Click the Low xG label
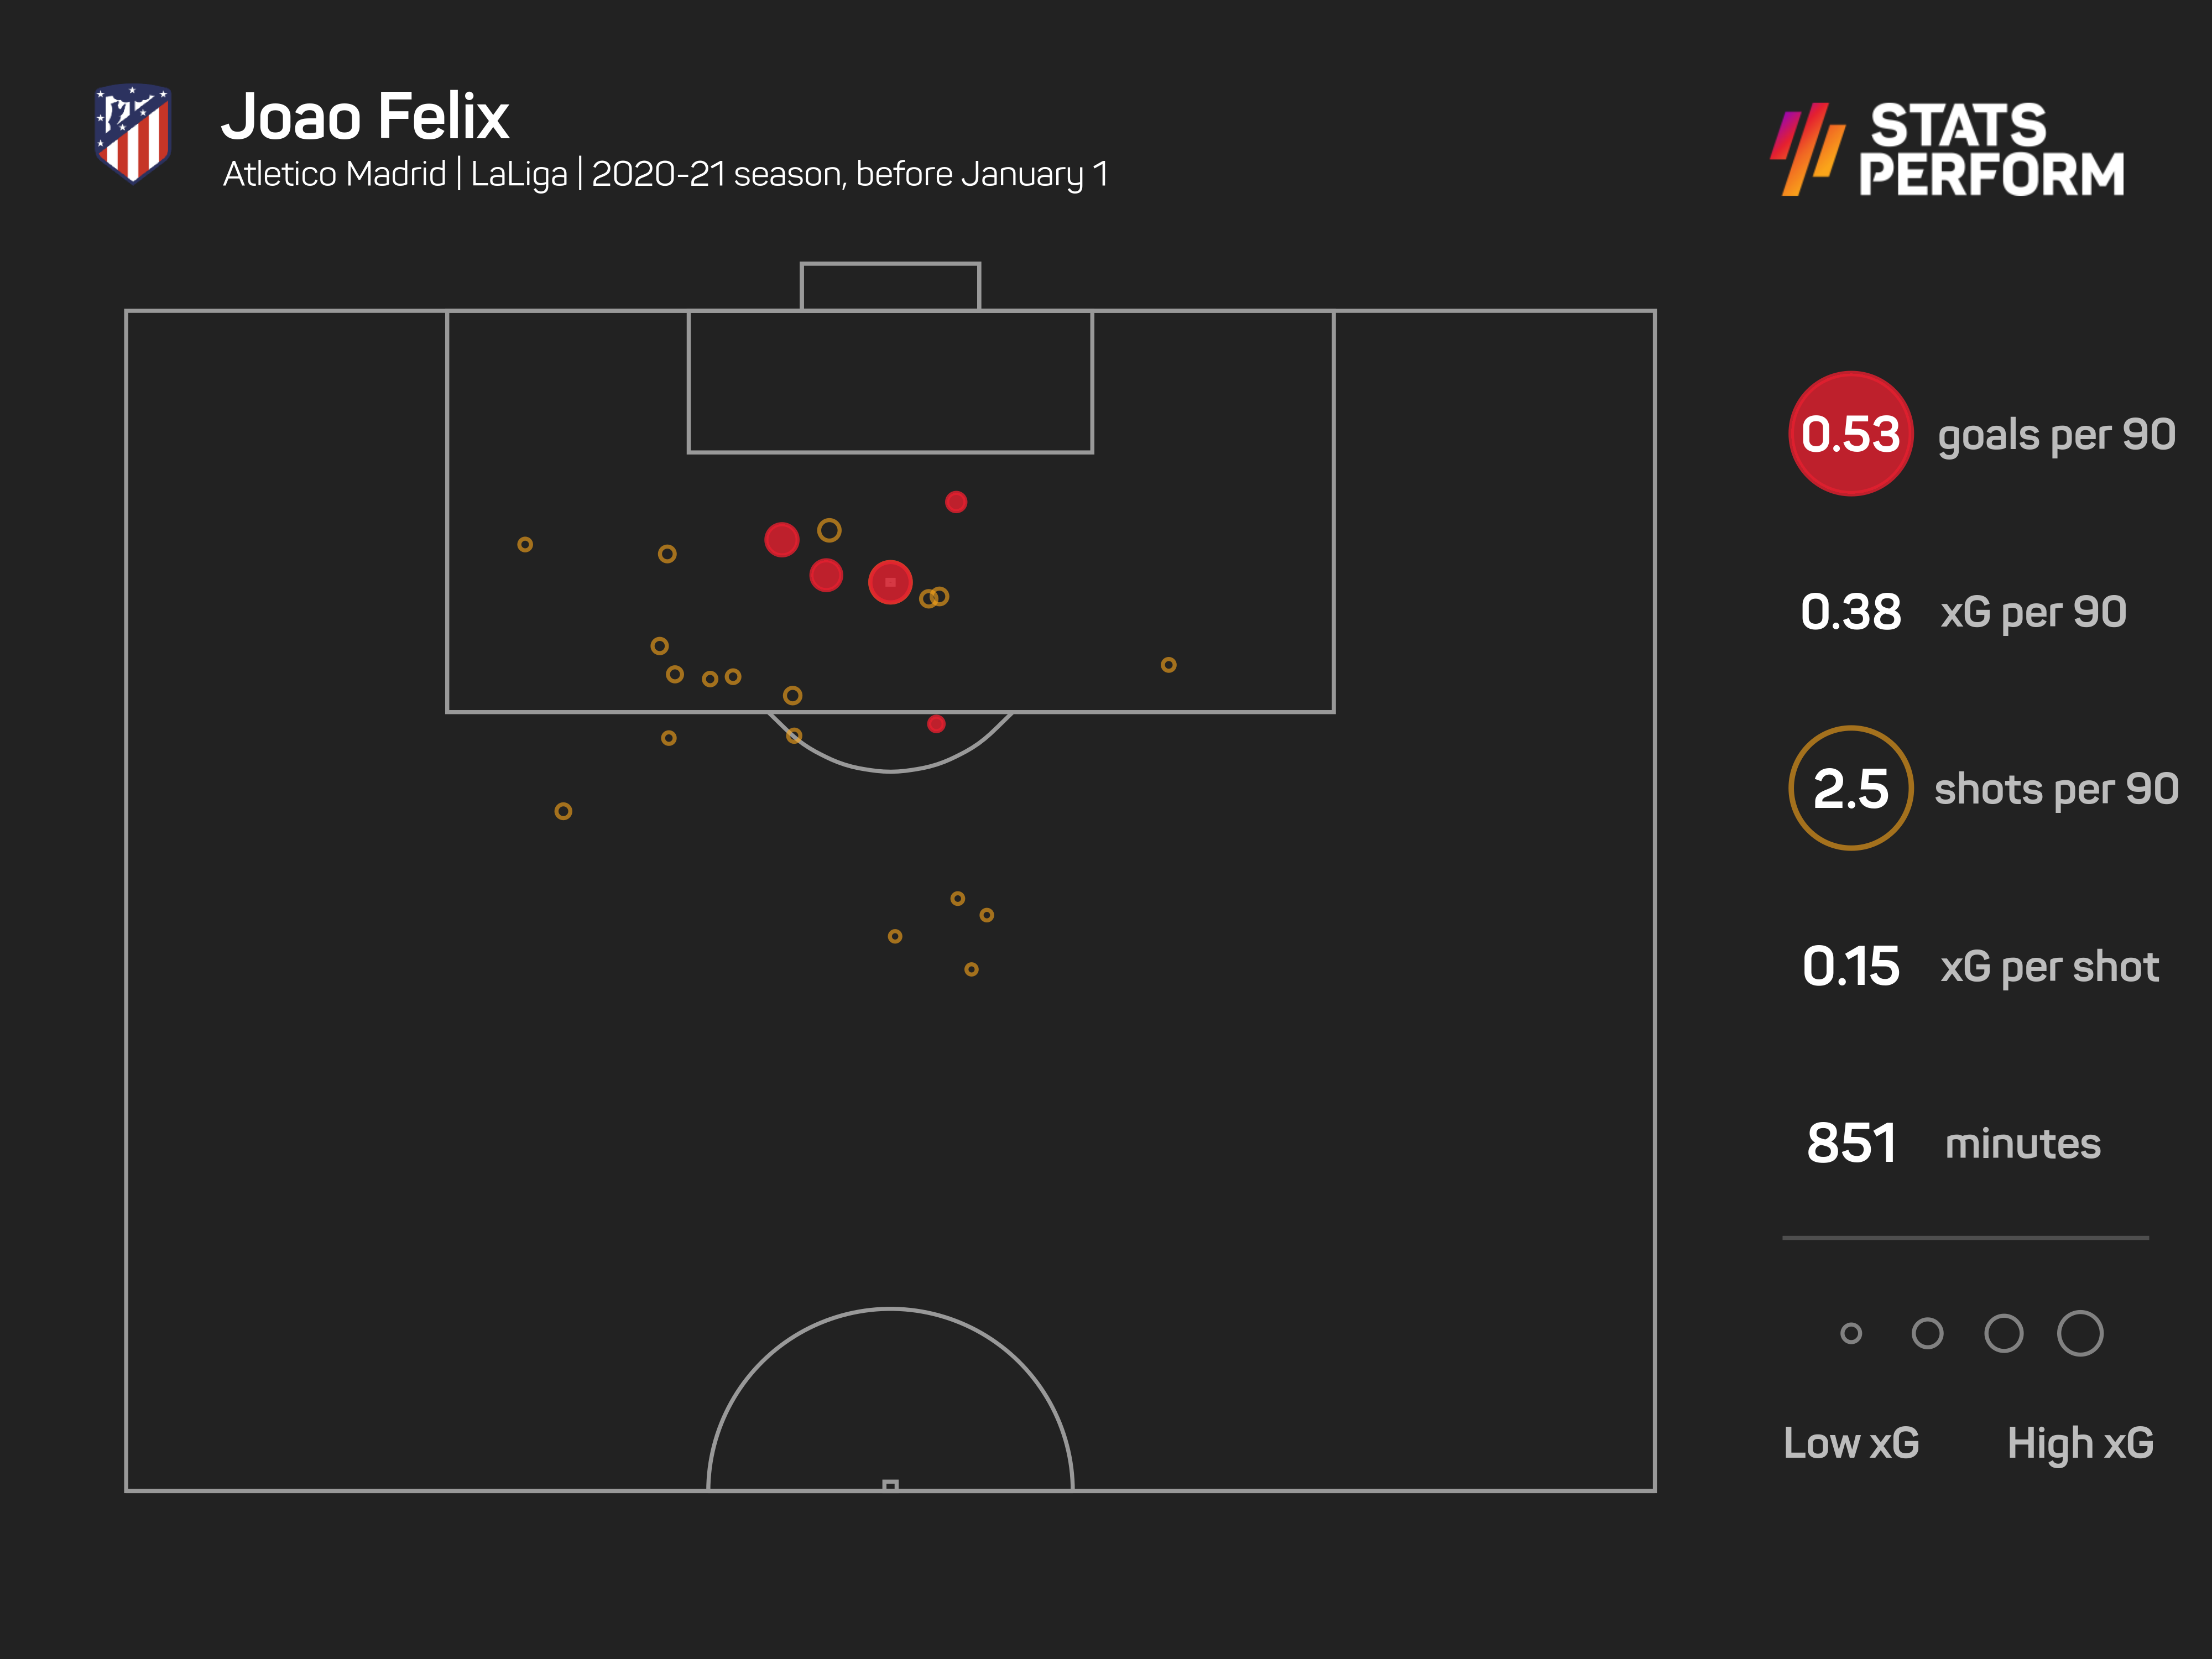Viewport: 2212px width, 1659px height. click(x=1851, y=1443)
